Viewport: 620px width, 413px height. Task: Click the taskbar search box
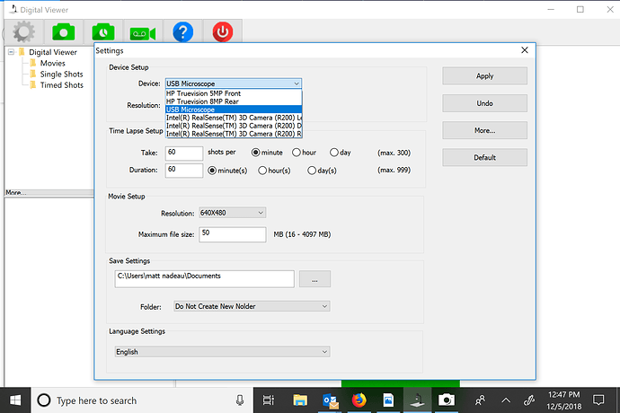click(141, 400)
